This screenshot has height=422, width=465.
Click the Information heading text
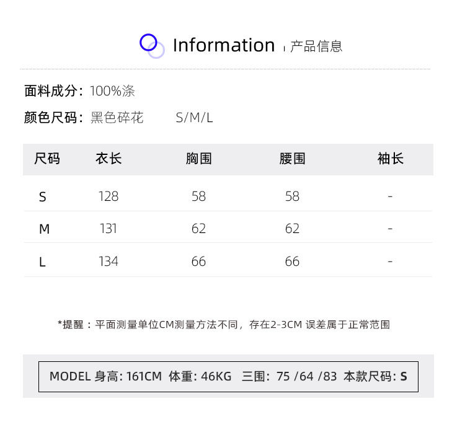(x=223, y=45)
